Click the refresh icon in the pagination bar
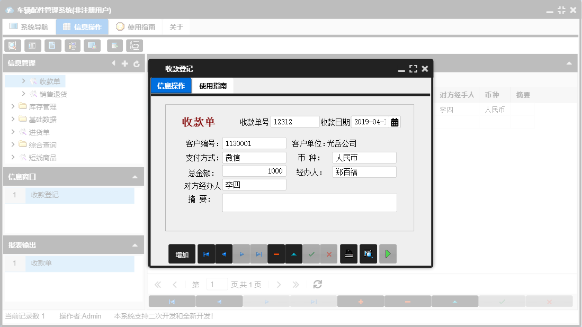 317,284
